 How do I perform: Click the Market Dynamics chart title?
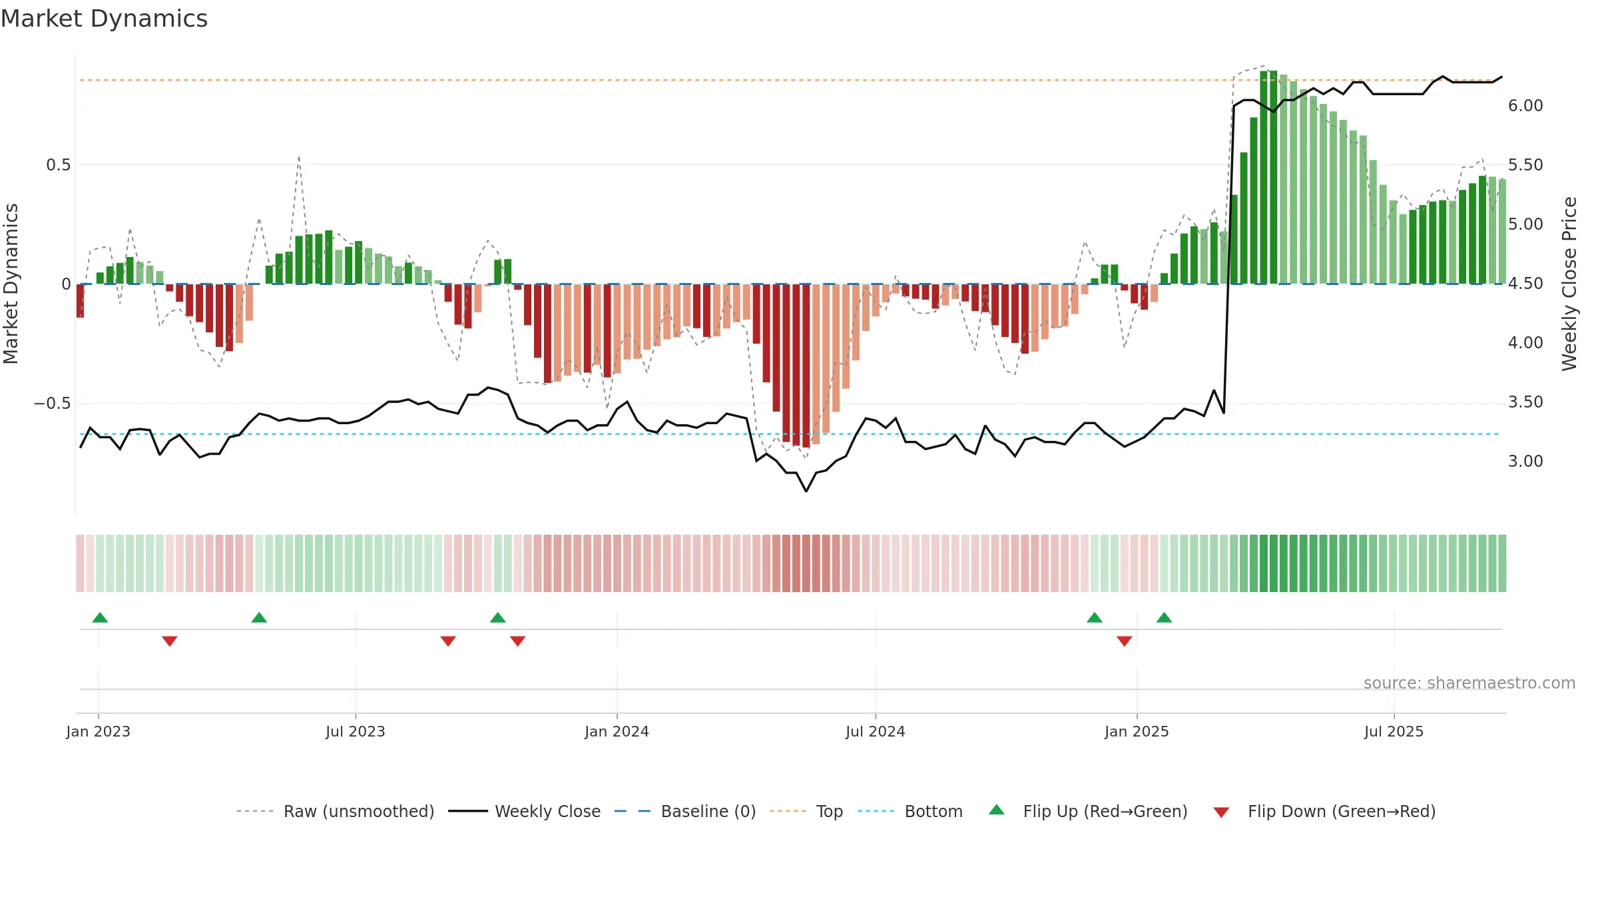coord(105,19)
